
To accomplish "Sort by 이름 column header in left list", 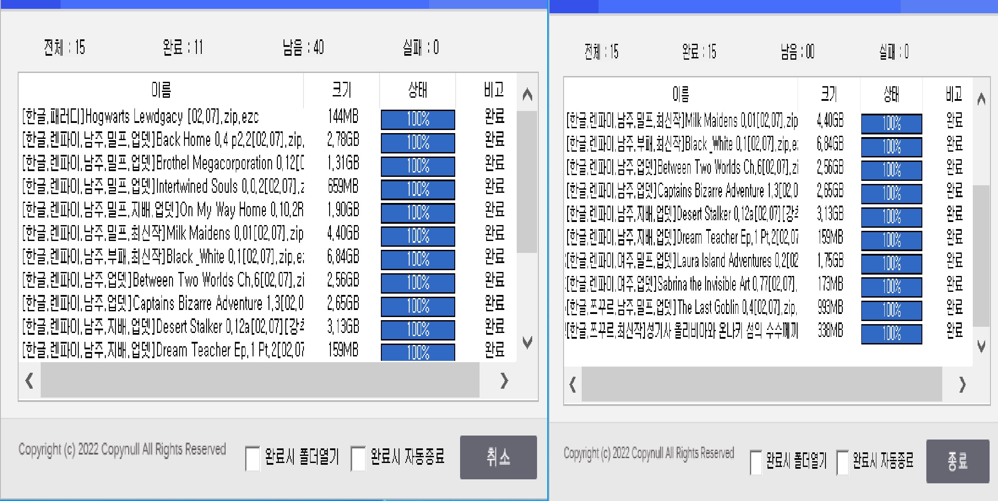I will (x=161, y=90).
